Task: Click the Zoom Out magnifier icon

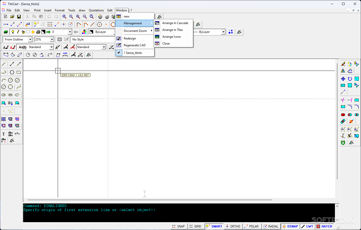Action: [85, 16]
